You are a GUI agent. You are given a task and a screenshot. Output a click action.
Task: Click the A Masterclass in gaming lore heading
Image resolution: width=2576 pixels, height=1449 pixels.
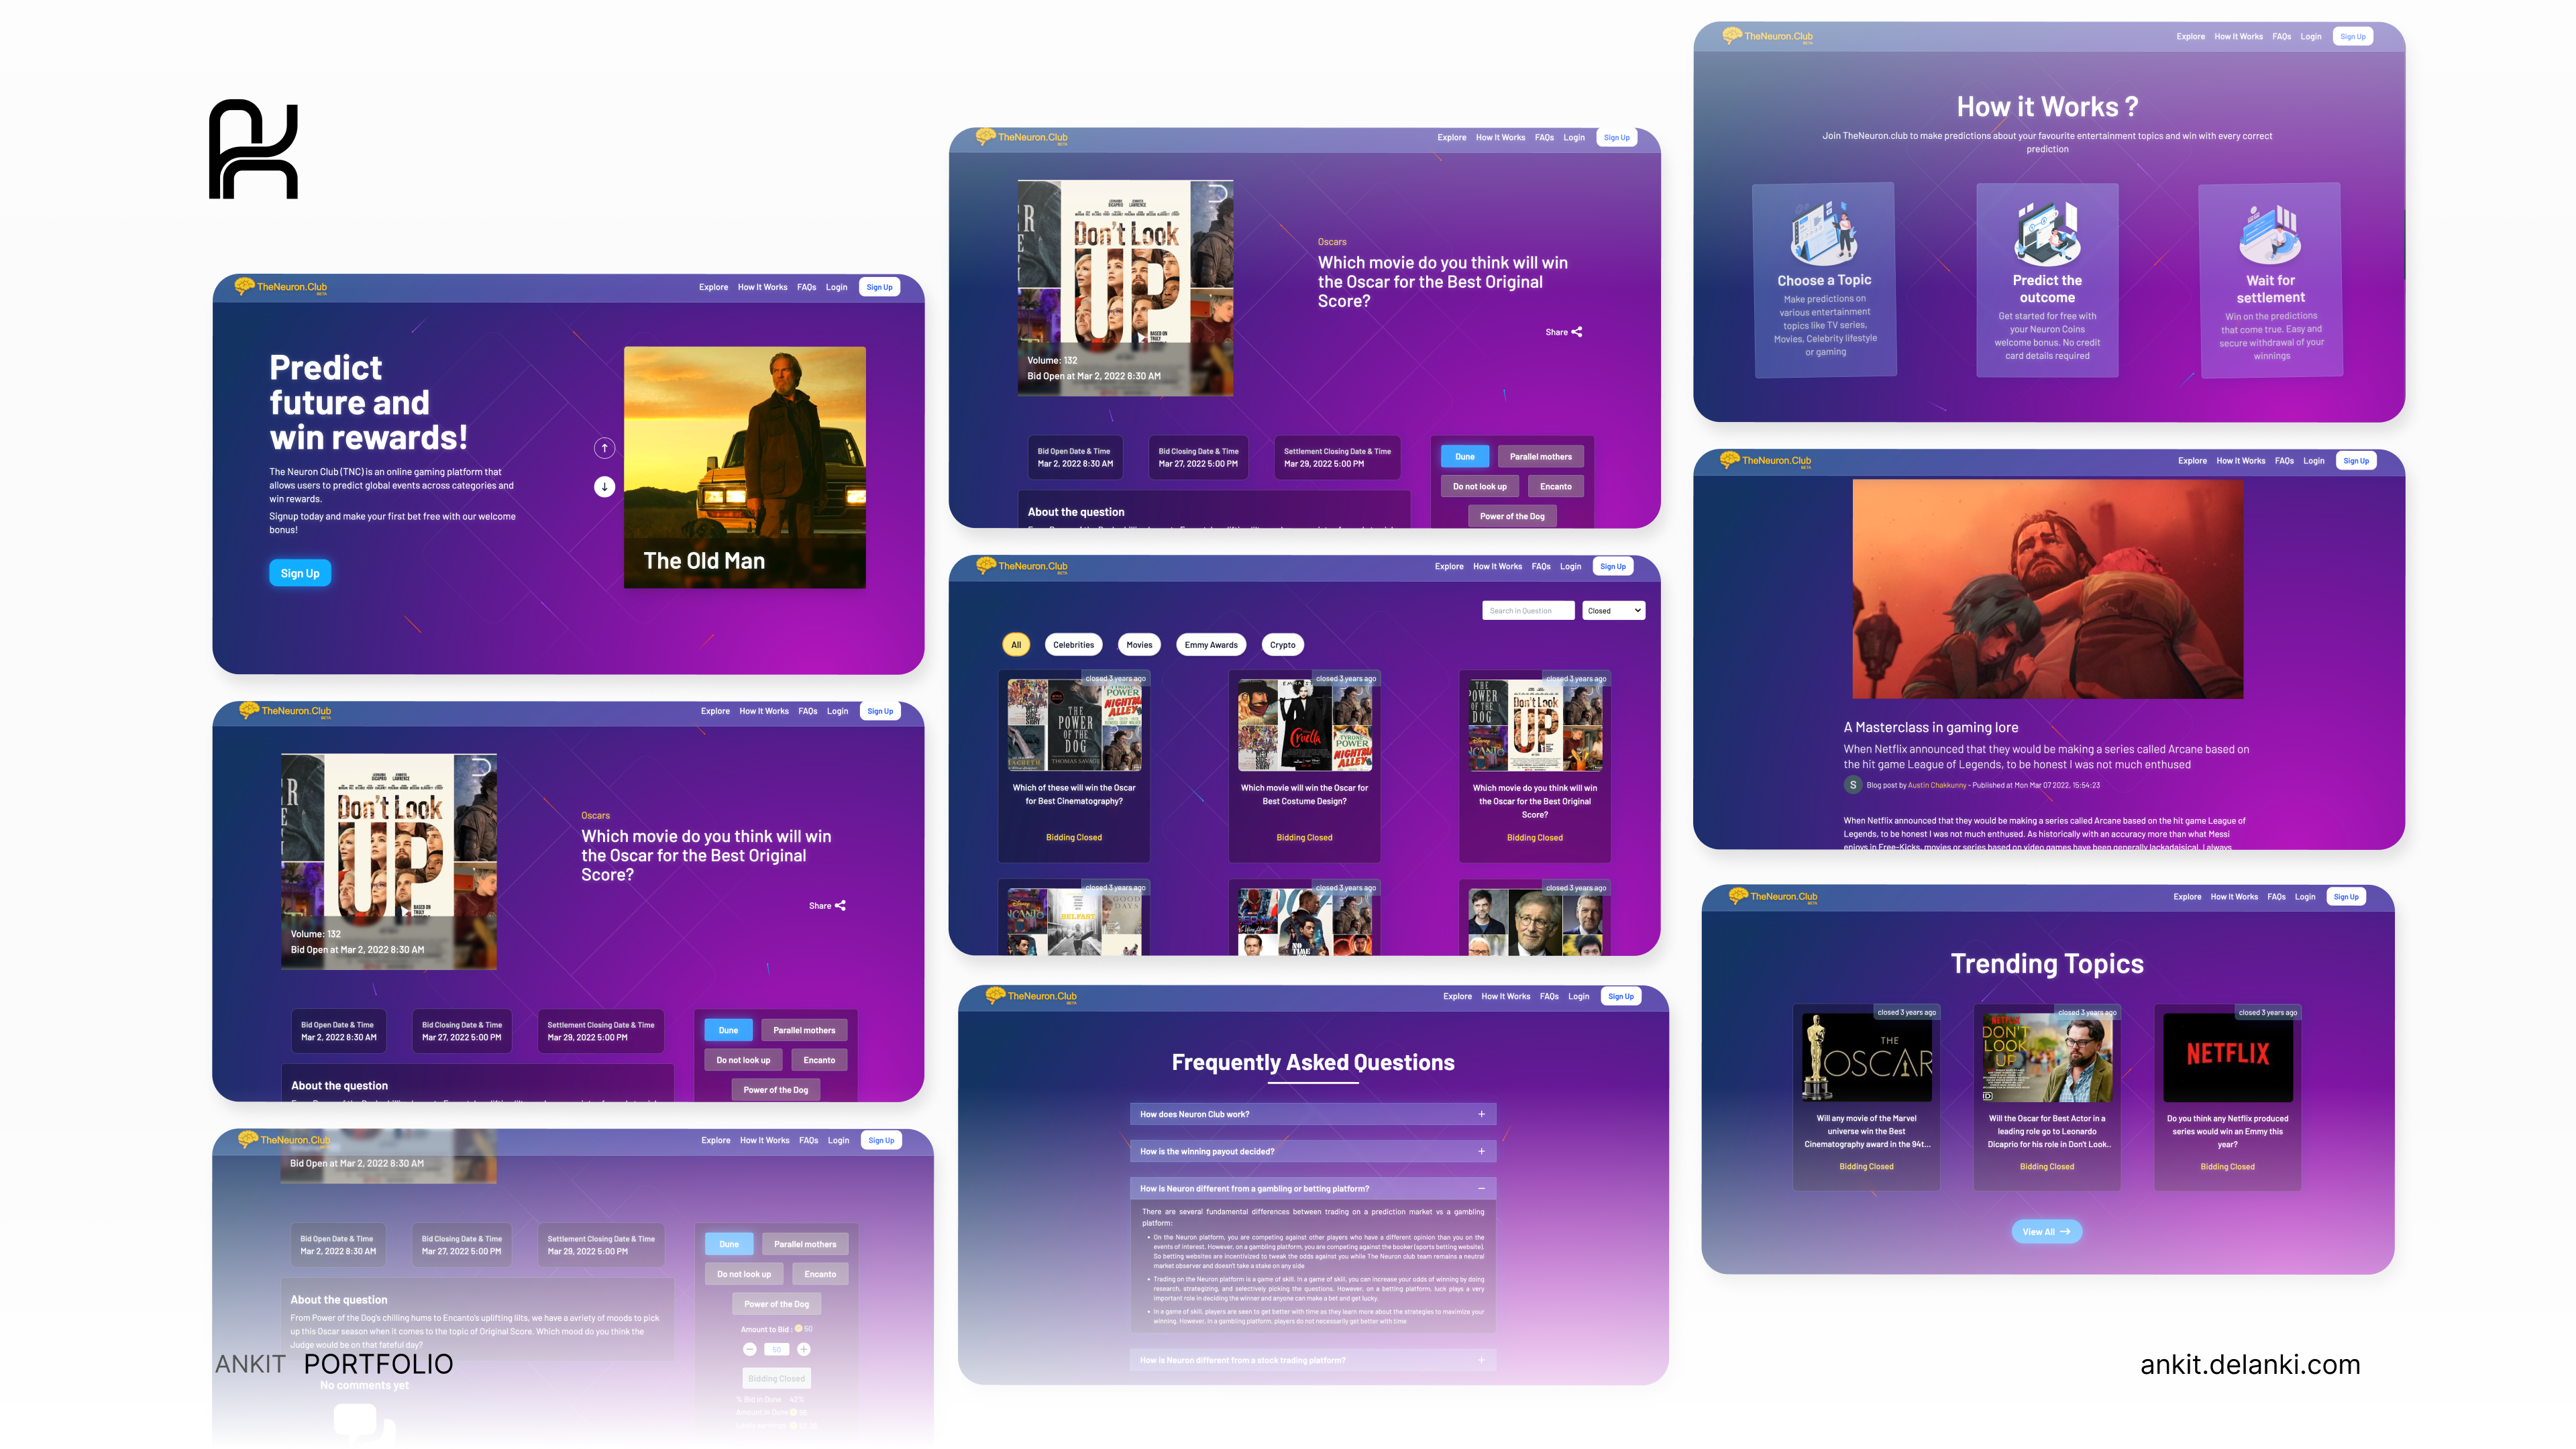pos(1930,727)
